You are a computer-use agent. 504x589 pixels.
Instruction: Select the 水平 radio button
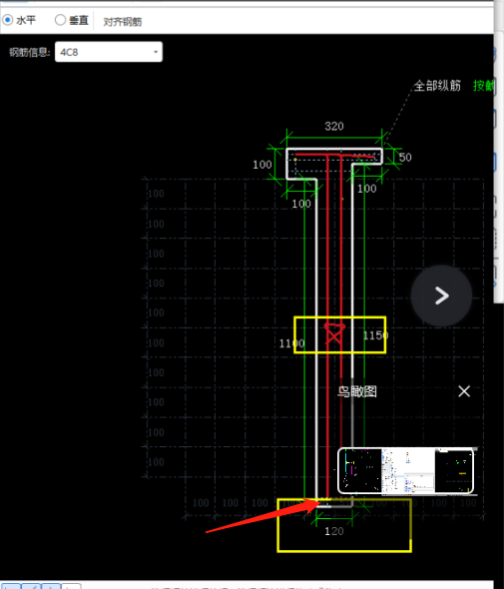click(8, 20)
